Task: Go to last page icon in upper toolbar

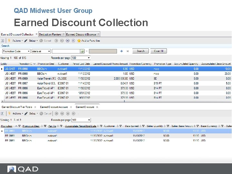Action: pyautogui.click(x=73, y=41)
